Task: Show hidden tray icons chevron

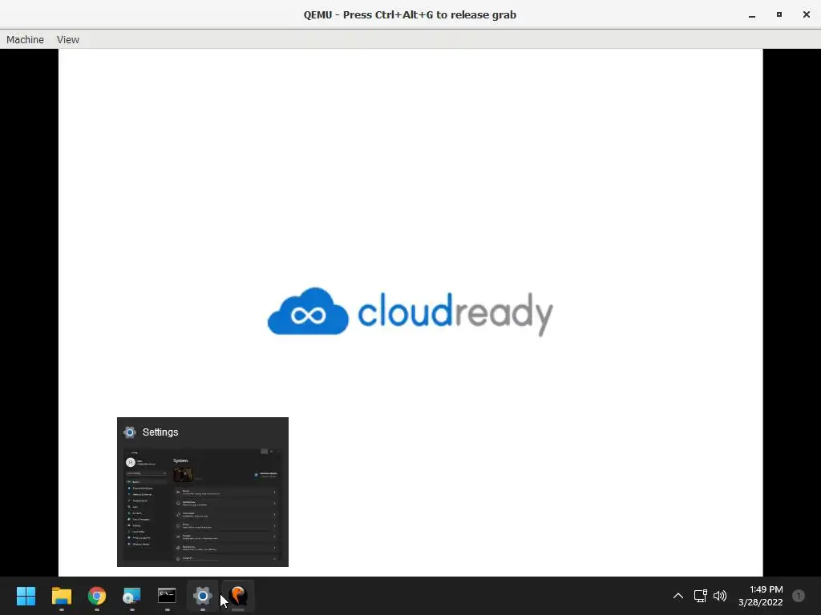Action: [x=678, y=596]
